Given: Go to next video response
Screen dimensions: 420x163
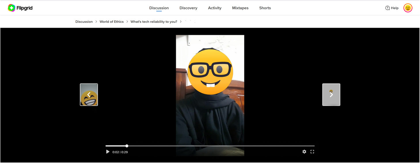Looking at the screenshot, I should (331, 95).
